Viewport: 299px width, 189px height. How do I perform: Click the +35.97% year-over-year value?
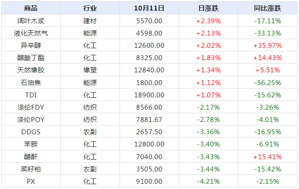(x=268, y=45)
